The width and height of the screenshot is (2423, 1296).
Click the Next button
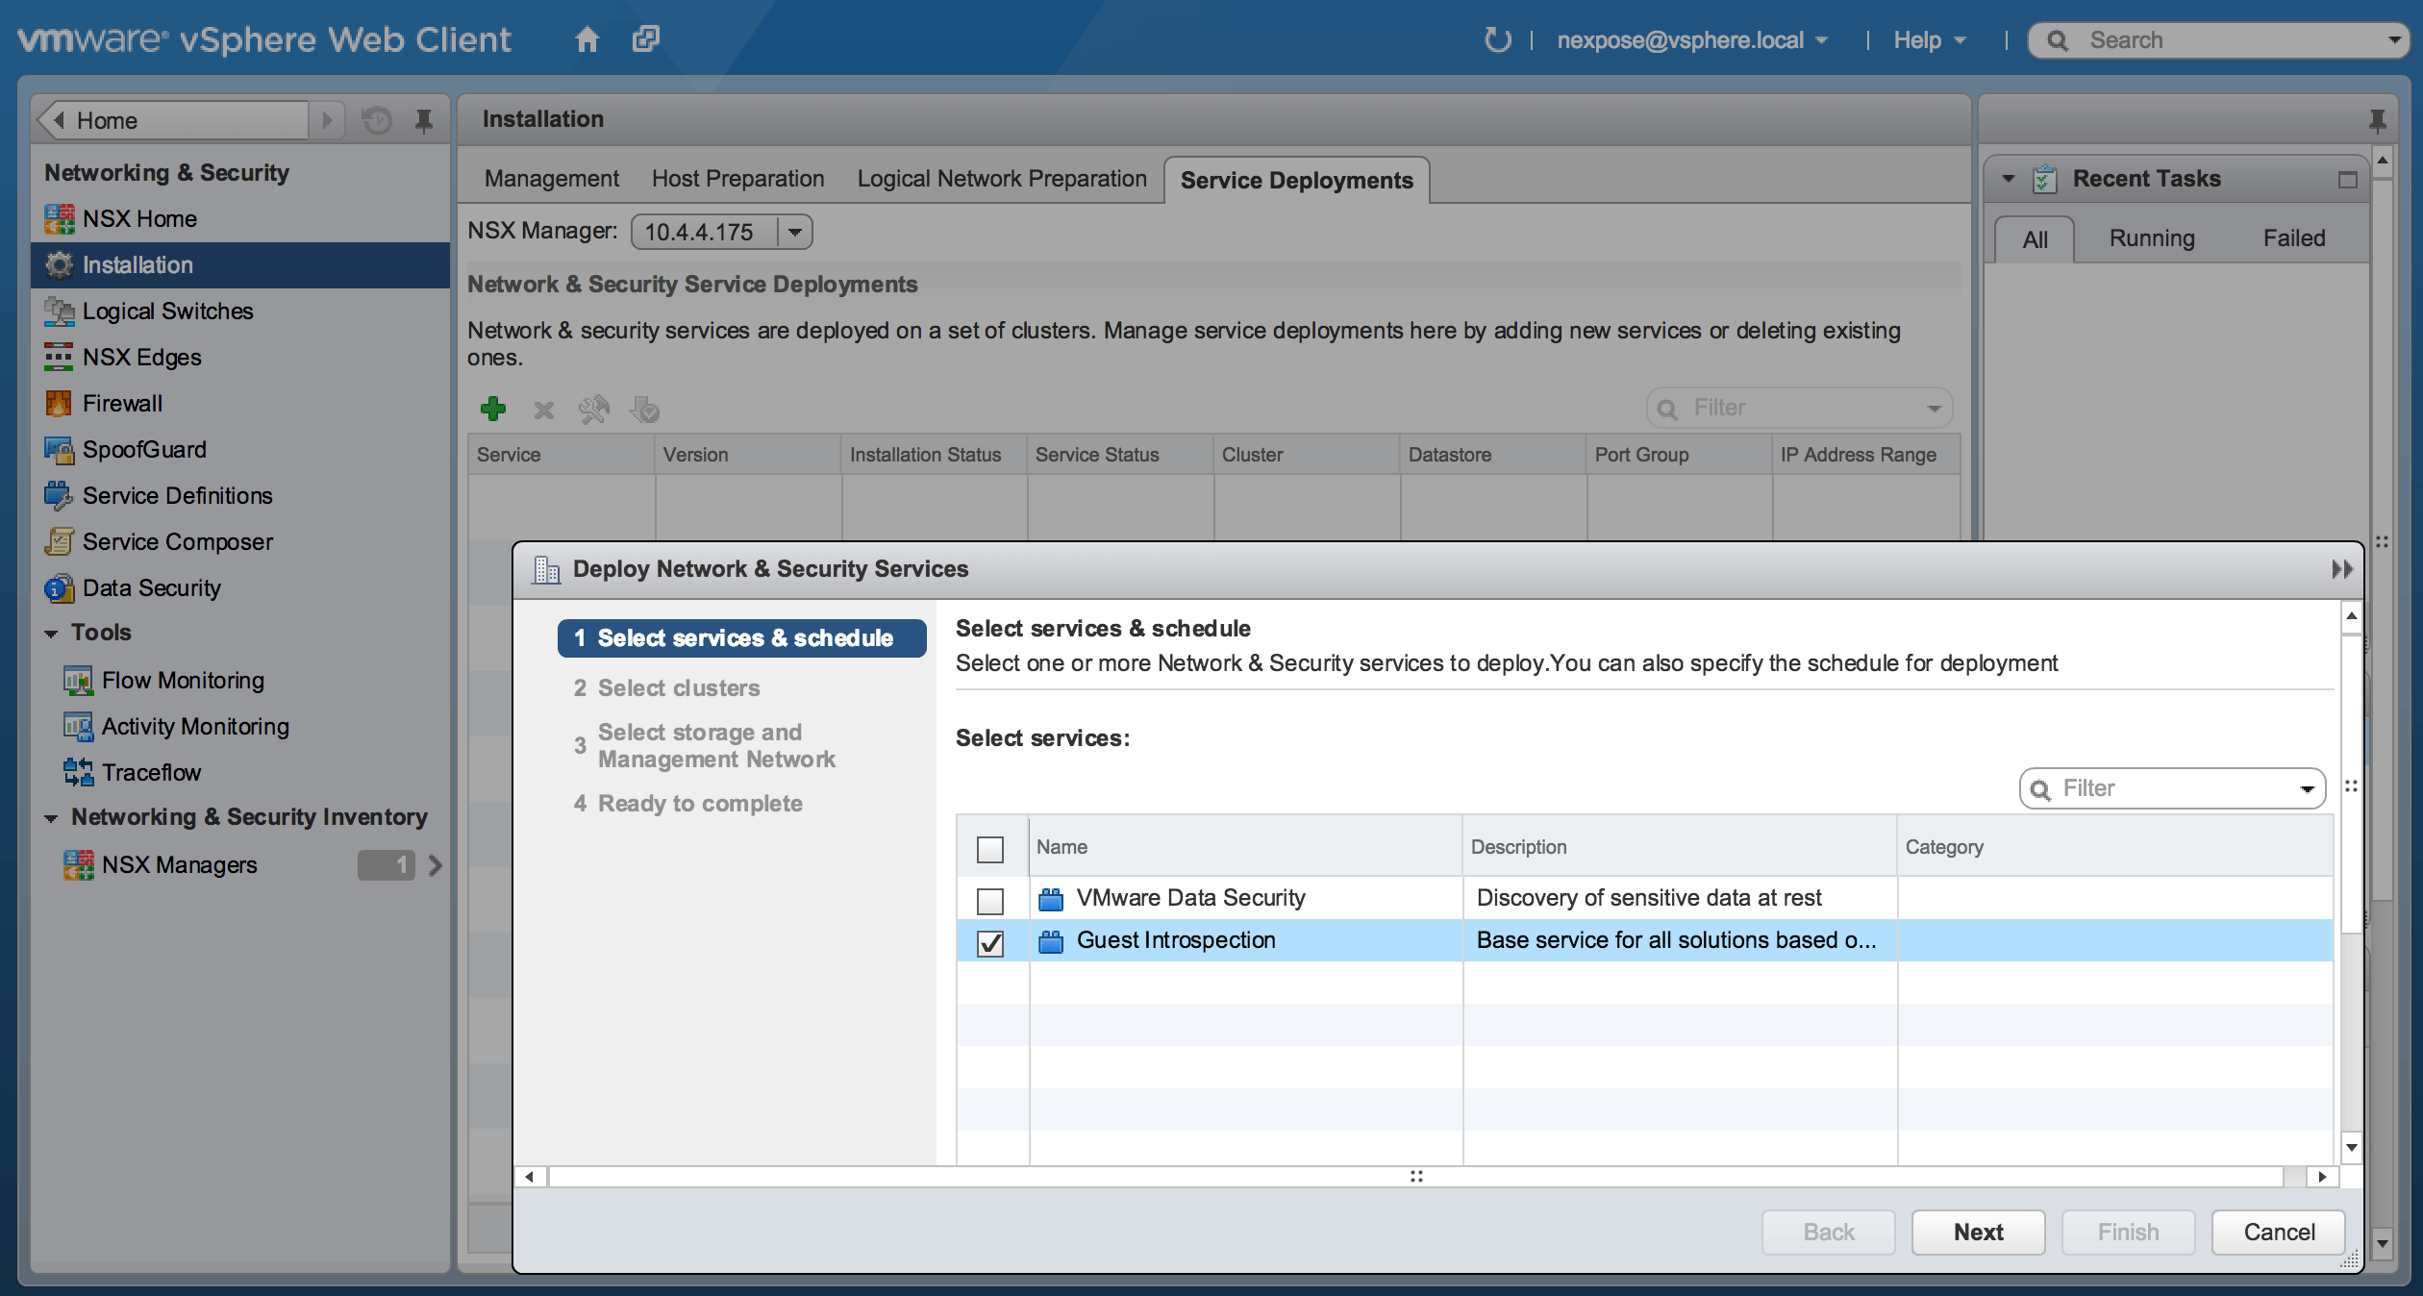(x=1977, y=1233)
